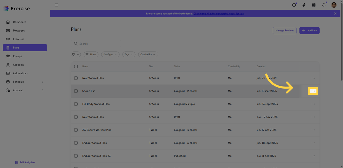Open Accounts in sidebar
Image resolution: width=343 pixels, height=168 pixels.
[x=25, y=64]
